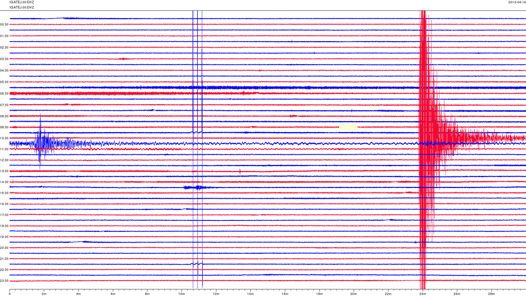Click the 08:30 time label
The height and width of the screenshot is (296, 526).
point(4,116)
